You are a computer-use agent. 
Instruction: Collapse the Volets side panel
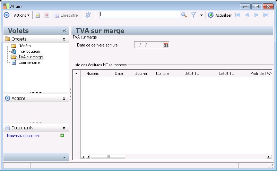[x=64, y=31]
